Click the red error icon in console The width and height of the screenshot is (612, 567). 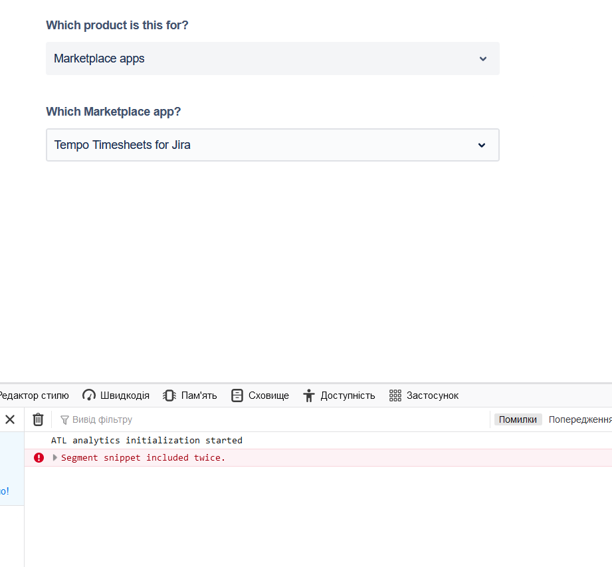(x=39, y=458)
